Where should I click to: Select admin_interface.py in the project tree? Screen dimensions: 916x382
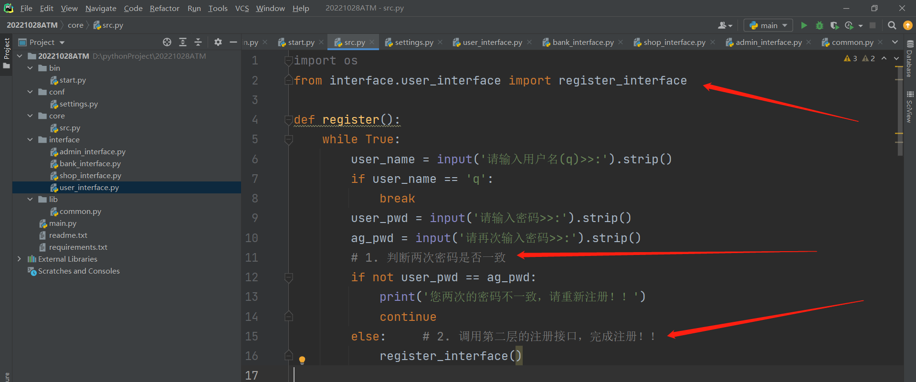tap(93, 151)
